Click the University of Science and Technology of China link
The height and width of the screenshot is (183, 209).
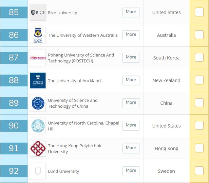click(73, 103)
